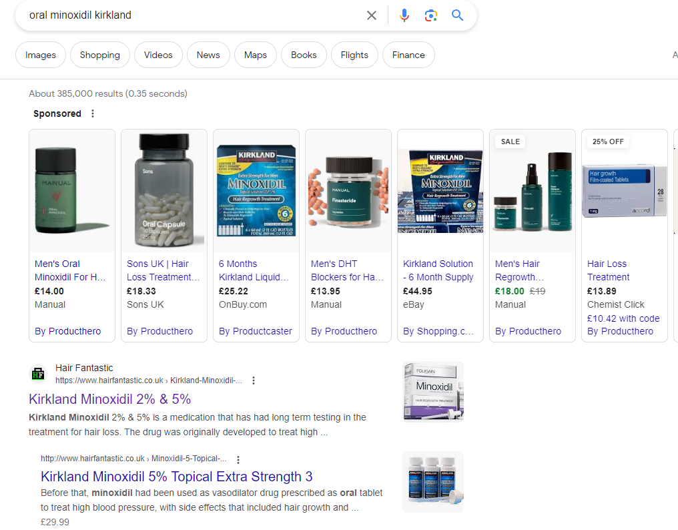Click the three Kirkland bottles result thumbnail

[433, 482]
